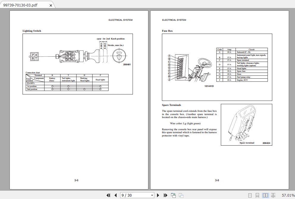Advance to the next page arrow
Screen dimensions: 295x199
coord(158,195)
